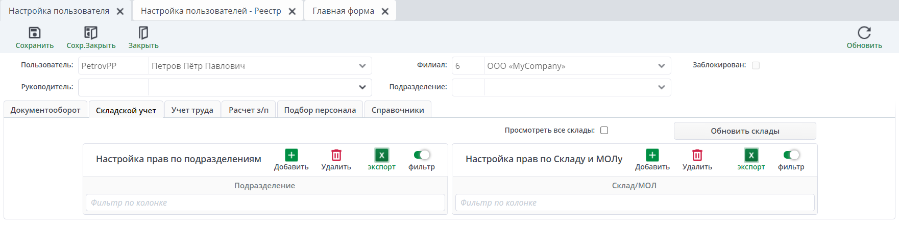Click the Сохранить save icon

pos(34,33)
